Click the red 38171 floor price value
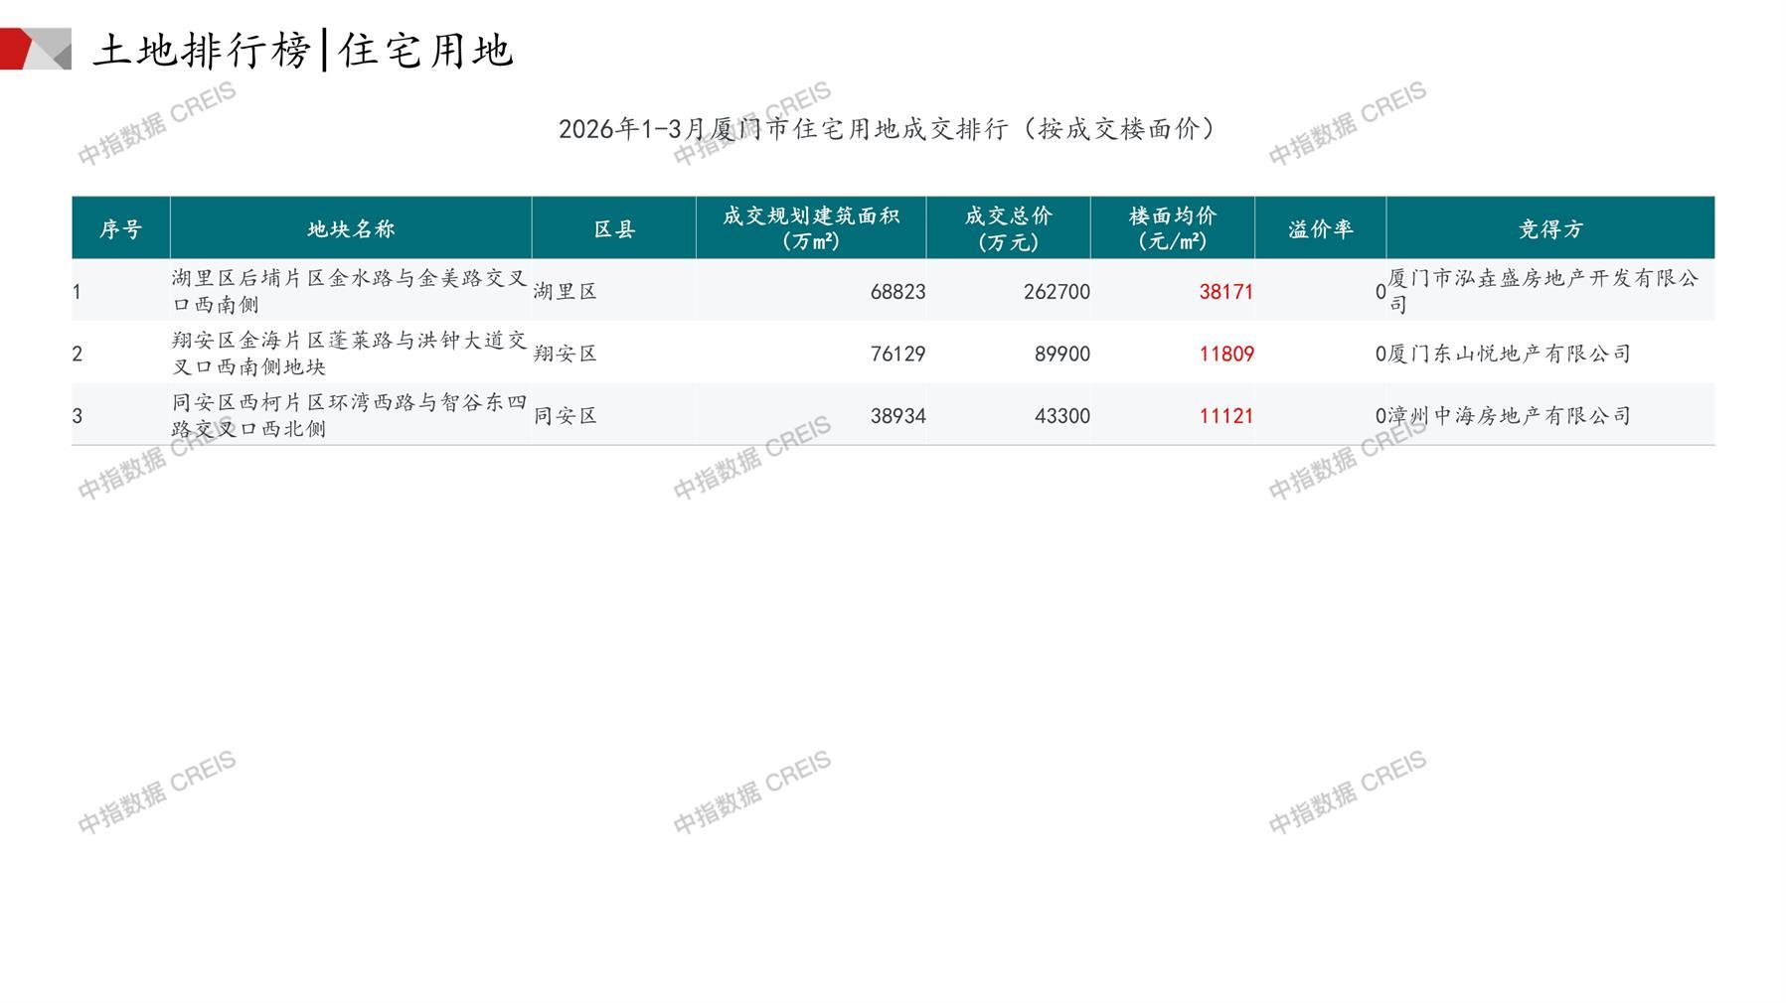1786x1003 pixels. click(1225, 292)
